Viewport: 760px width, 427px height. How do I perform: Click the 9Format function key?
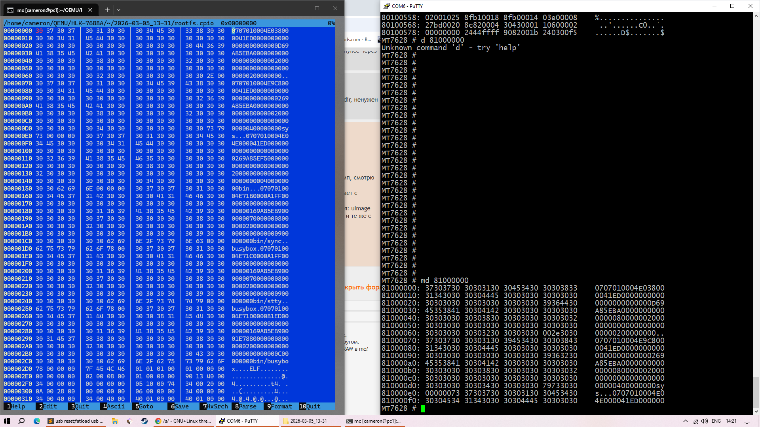point(279,406)
